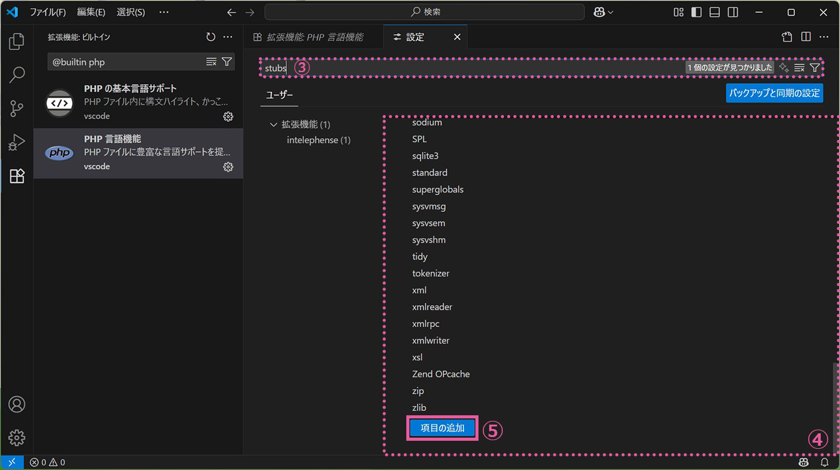Filter settings with the funnel icon

[x=814, y=68]
